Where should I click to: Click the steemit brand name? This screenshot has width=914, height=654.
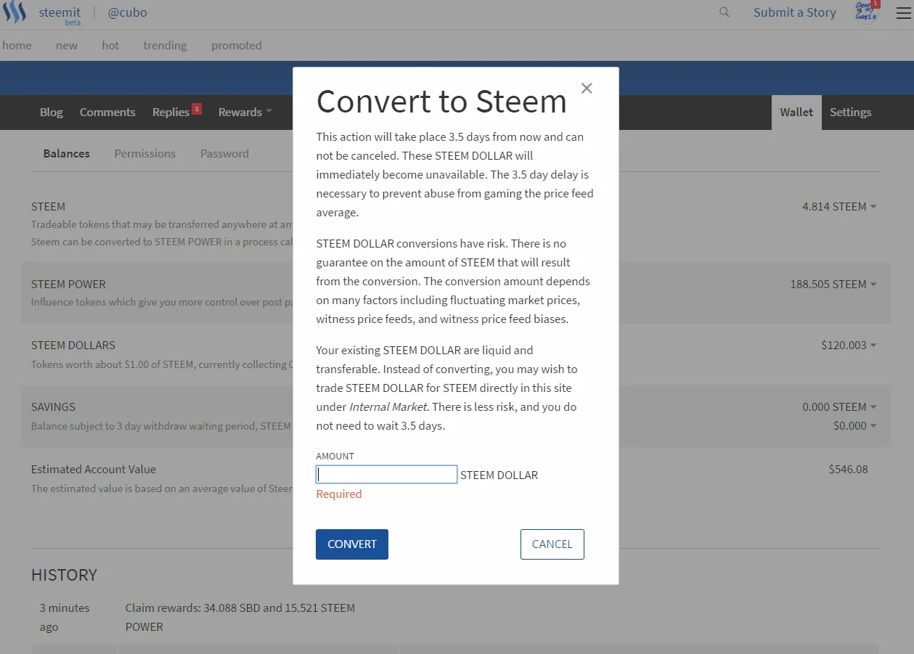click(x=60, y=12)
